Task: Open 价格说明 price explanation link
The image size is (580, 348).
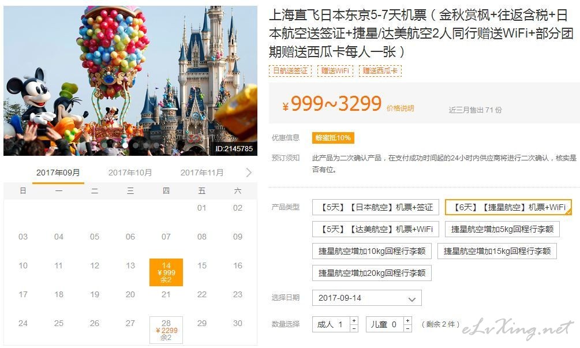Action: [401, 108]
